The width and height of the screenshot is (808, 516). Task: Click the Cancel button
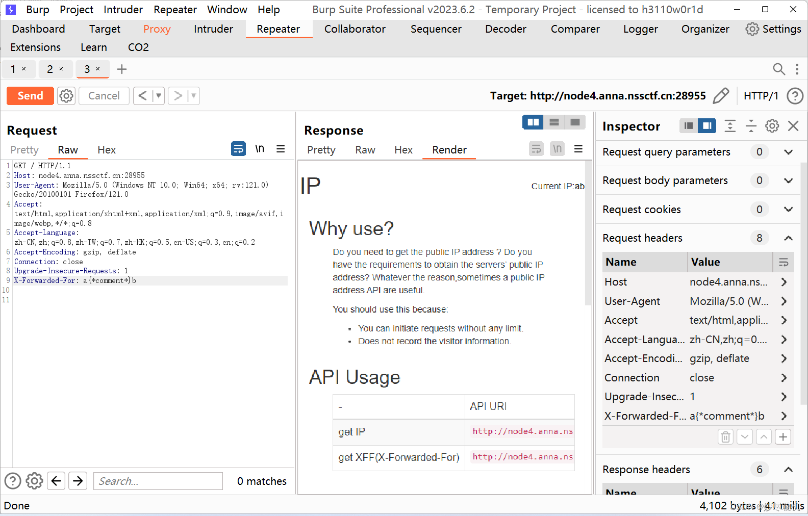click(104, 96)
